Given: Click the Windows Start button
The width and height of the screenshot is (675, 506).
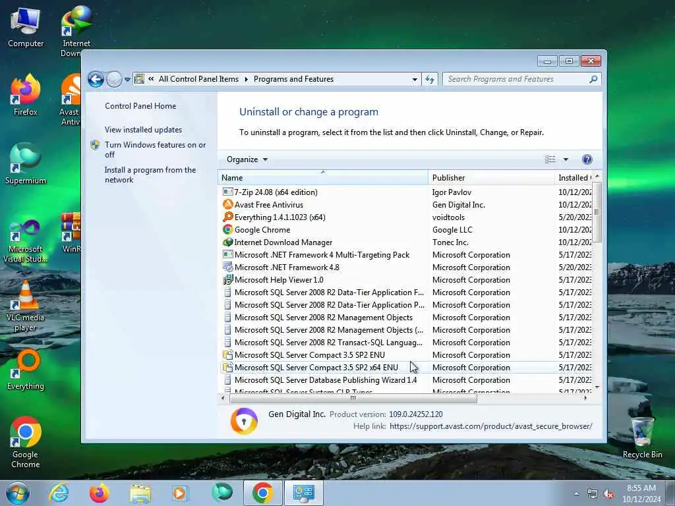Looking at the screenshot, I should click(x=18, y=493).
